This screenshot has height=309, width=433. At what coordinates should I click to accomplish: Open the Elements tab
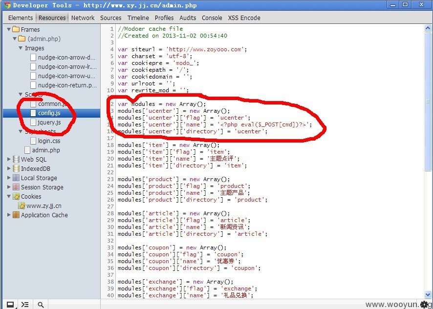pyautogui.click(x=21, y=18)
